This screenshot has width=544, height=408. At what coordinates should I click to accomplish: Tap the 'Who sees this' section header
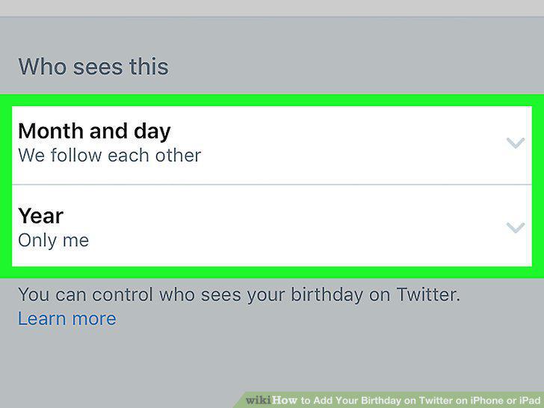point(93,67)
